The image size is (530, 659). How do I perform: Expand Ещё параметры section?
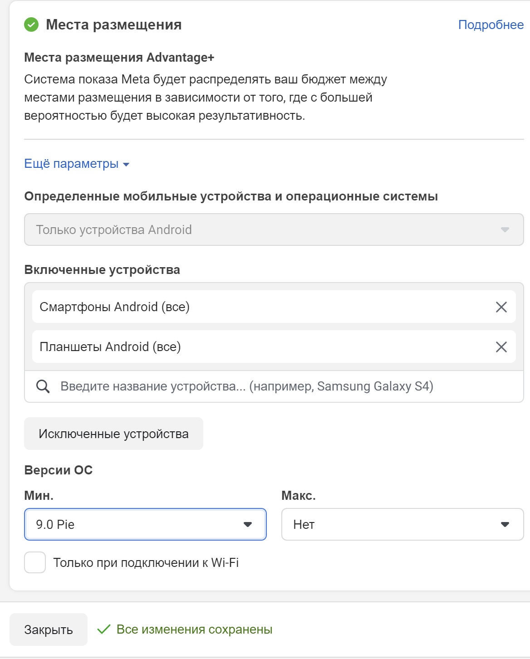click(x=77, y=164)
